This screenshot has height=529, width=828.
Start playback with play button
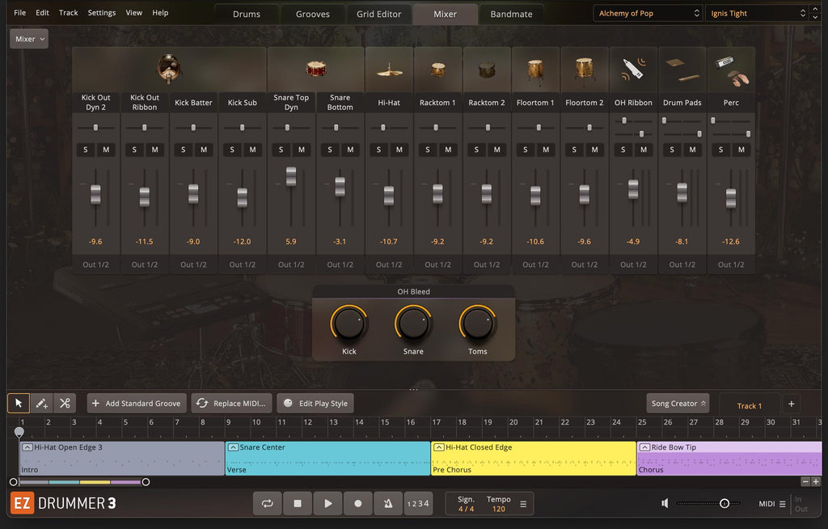click(328, 503)
